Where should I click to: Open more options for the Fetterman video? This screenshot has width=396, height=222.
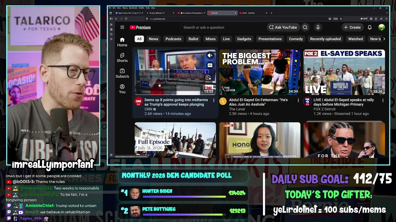[298, 100]
